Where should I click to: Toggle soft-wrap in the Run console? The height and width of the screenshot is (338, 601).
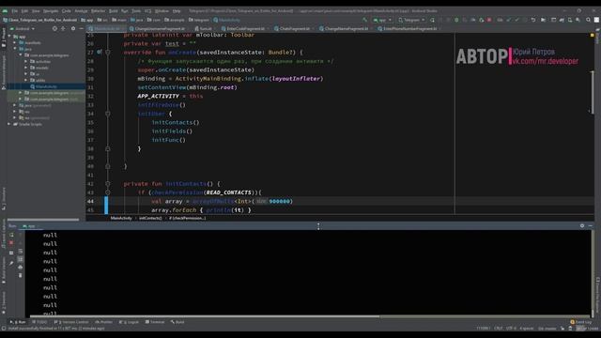21,252
